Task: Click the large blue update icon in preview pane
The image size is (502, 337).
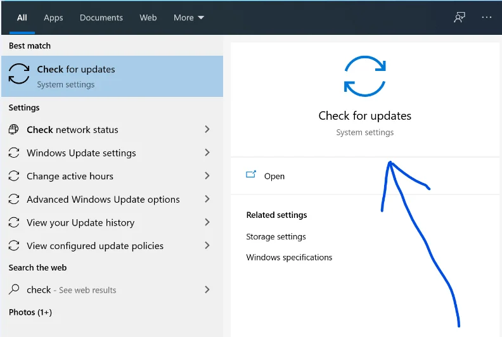Action: click(x=364, y=76)
